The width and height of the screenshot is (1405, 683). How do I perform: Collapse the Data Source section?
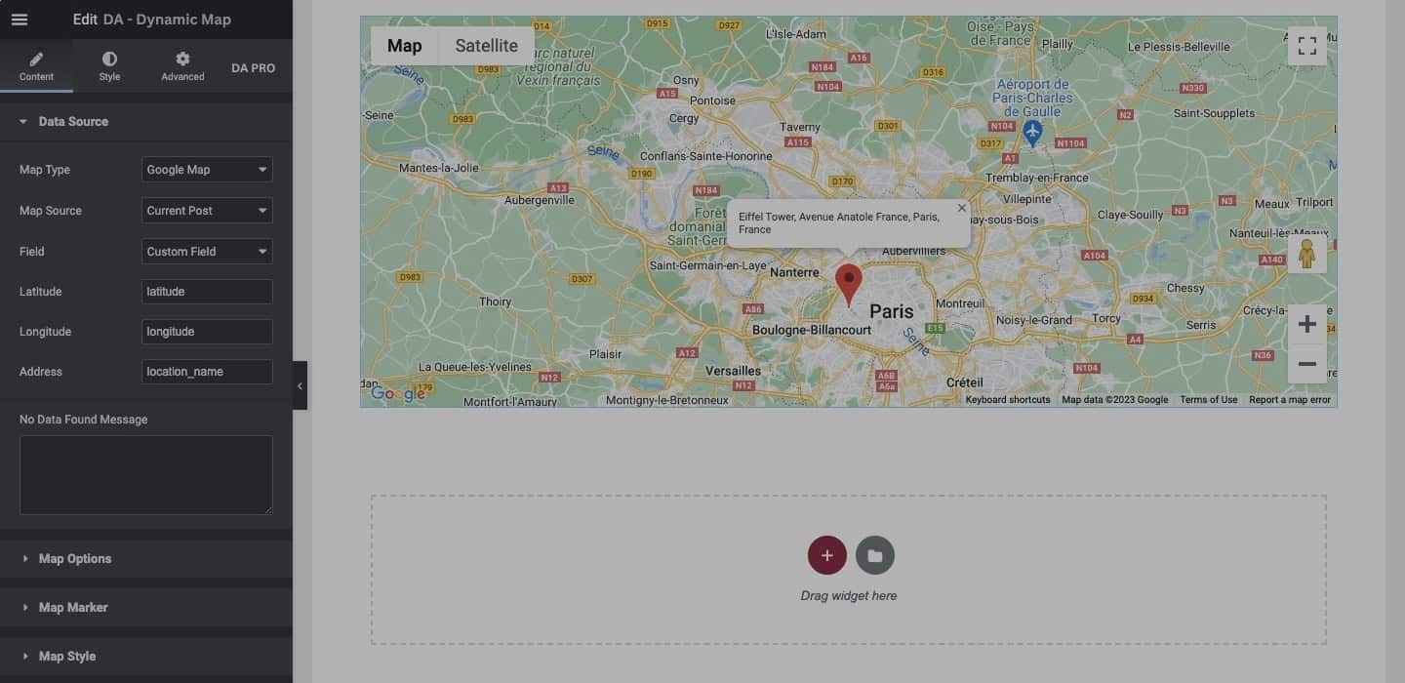[146, 121]
